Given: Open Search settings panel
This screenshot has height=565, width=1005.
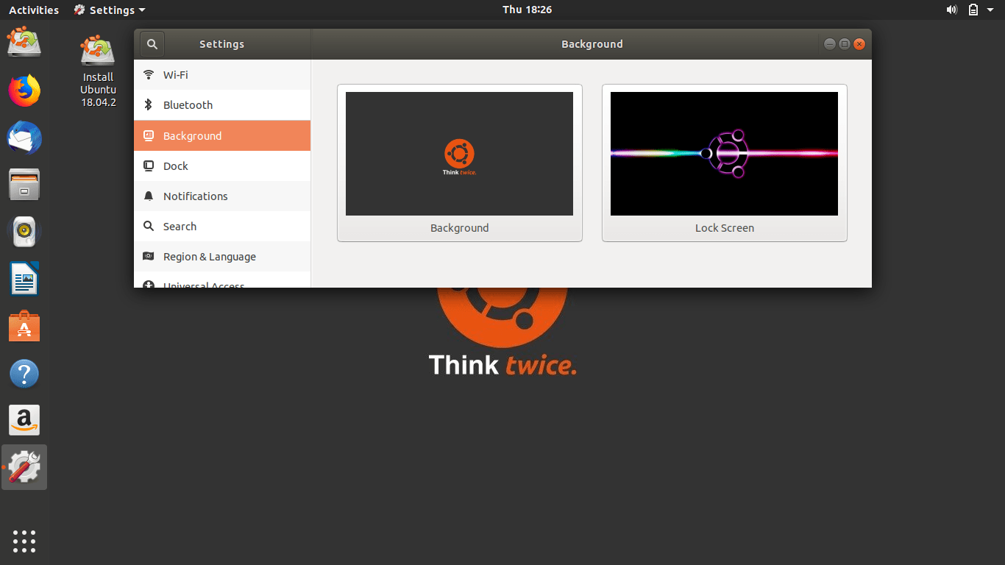Looking at the screenshot, I should (x=222, y=227).
